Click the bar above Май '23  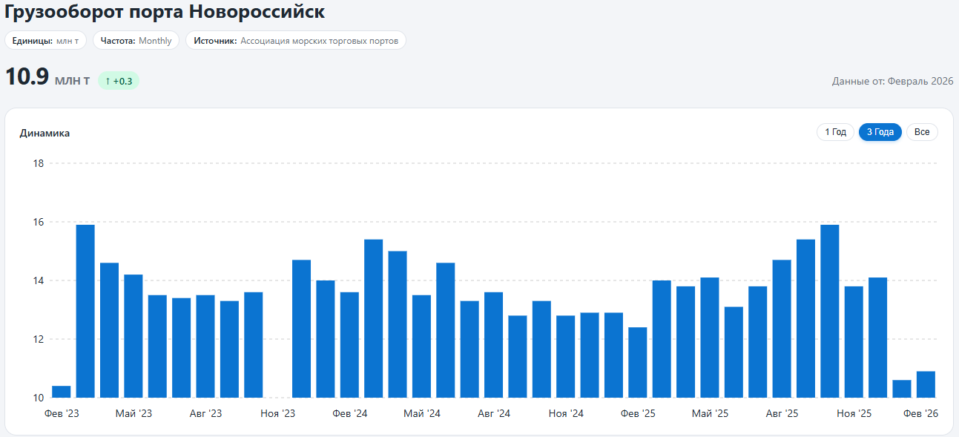pos(134,336)
